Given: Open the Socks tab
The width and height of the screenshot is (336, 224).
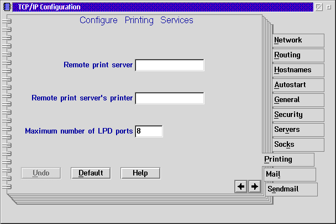Looking at the screenshot, I should [x=298, y=145].
